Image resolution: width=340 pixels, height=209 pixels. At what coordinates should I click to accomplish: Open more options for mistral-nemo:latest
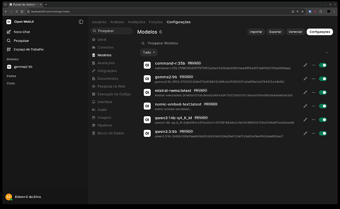313,92
